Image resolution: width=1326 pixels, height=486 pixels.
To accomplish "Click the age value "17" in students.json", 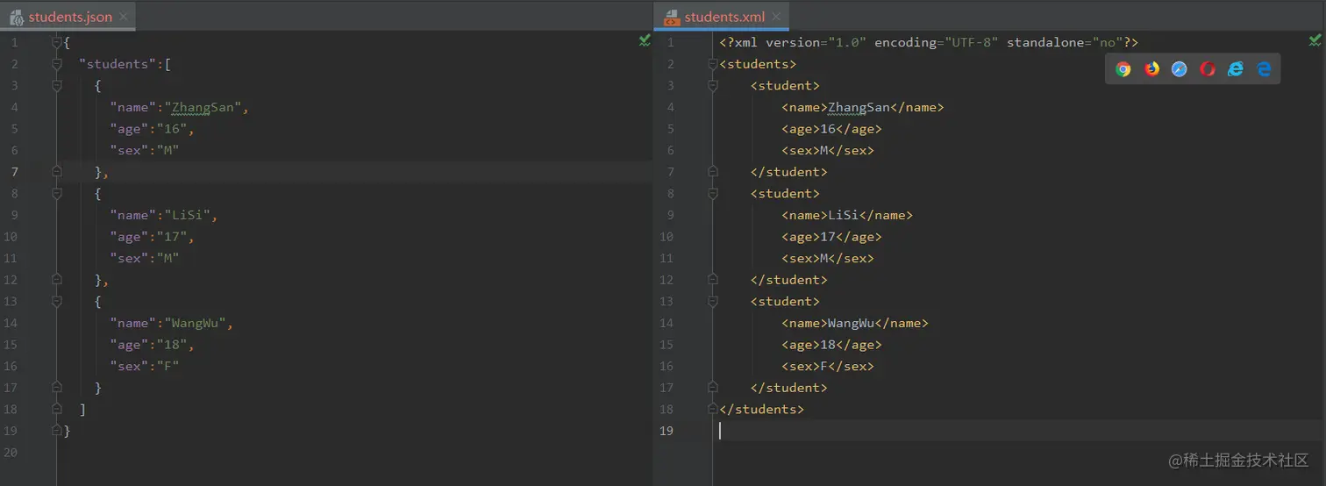I will tap(171, 237).
